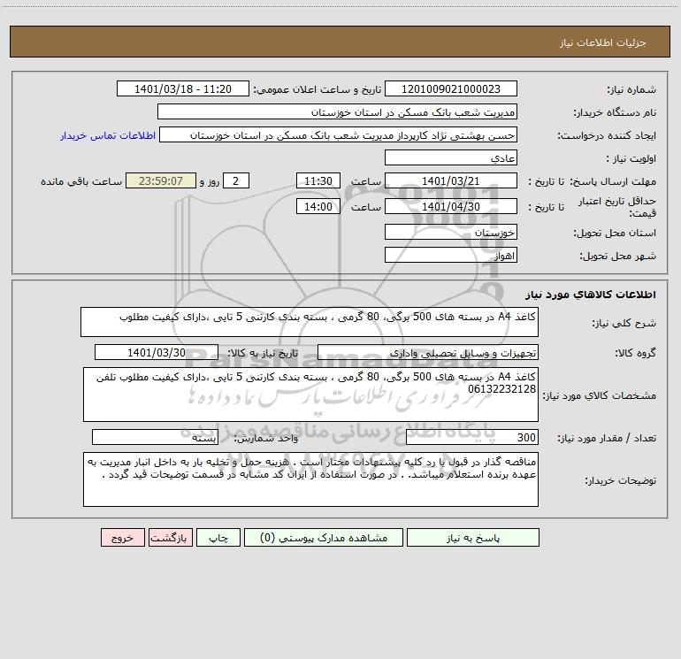
Task: Click the جزئیات اطلاعات نیاز header title
Action: coord(603,42)
